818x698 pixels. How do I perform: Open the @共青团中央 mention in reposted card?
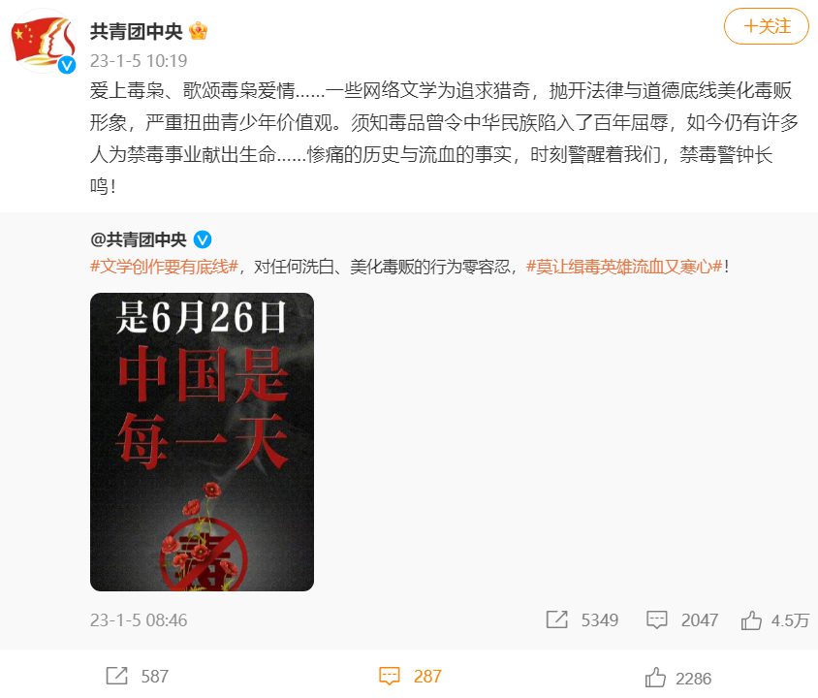(x=139, y=239)
